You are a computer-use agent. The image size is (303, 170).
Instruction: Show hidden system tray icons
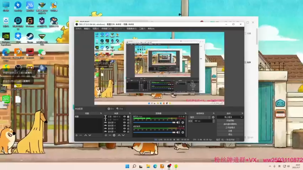point(270,166)
